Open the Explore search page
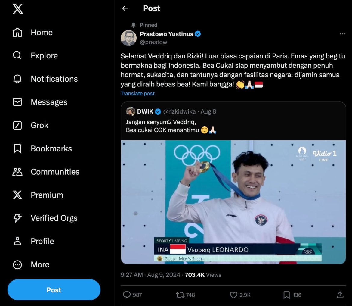352x306 pixels. [x=44, y=56]
